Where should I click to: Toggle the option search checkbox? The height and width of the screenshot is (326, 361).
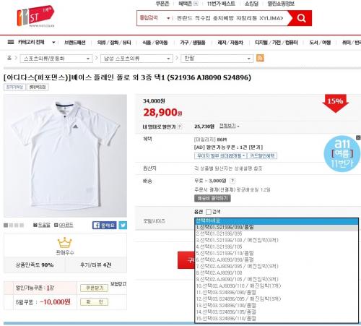(209, 212)
